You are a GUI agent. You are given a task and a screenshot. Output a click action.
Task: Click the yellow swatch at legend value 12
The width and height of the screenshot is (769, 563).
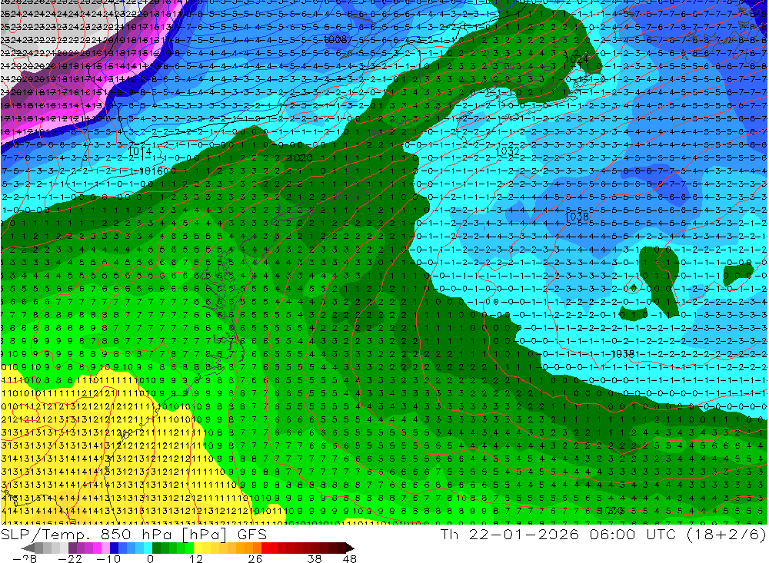pyautogui.click(x=198, y=548)
